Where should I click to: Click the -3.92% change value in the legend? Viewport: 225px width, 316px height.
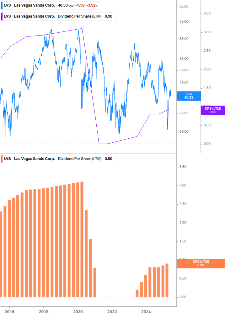coord(92,5)
